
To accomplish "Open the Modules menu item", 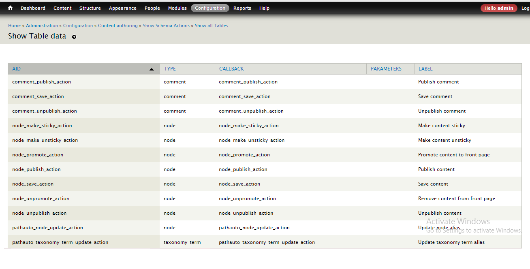I will 177,8.
